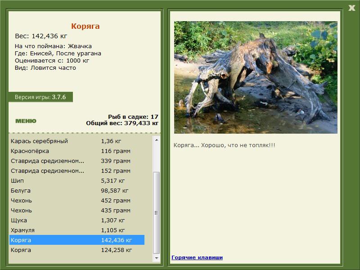The width and height of the screenshot is (360, 270).
Task: Select the Чехонь 435 грамм entry
Action: (x=77, y=210)
